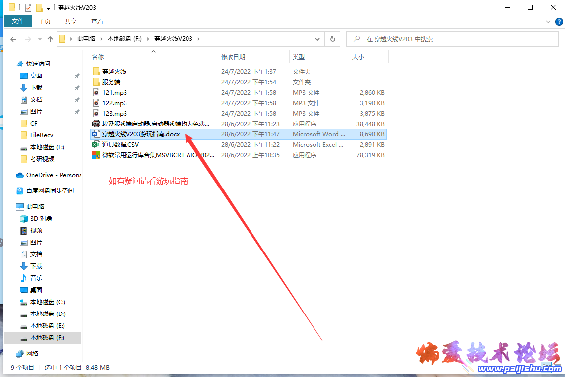This screenshot has width=565, height=377.
Task: Select the 121.mp3 audio file icon
Action: point(96,93)
